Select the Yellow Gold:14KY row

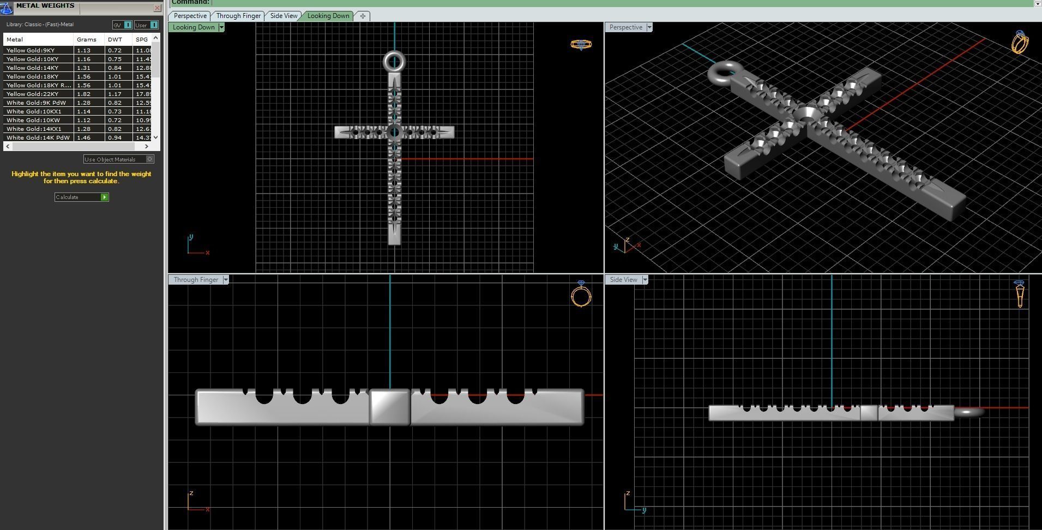tap(77, 68)
